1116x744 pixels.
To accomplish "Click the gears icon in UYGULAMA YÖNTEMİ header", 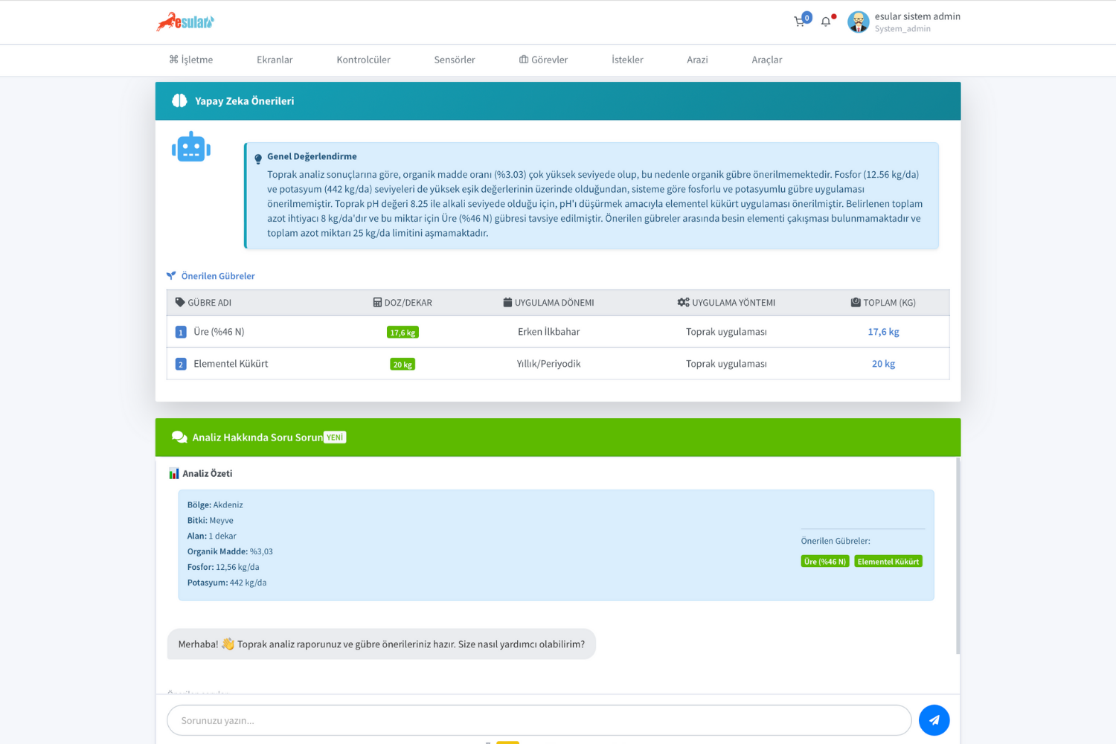I will (682, 302).
